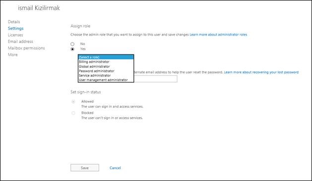Choose the Allowed sign-in status radio
This screenshot has height=181, width=312.
pos(73,101)
